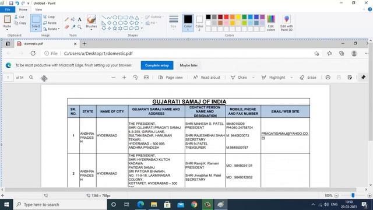Open the Edit colors dialog
The width and height of the screenshot is (373, 210).
click(271, 23)
